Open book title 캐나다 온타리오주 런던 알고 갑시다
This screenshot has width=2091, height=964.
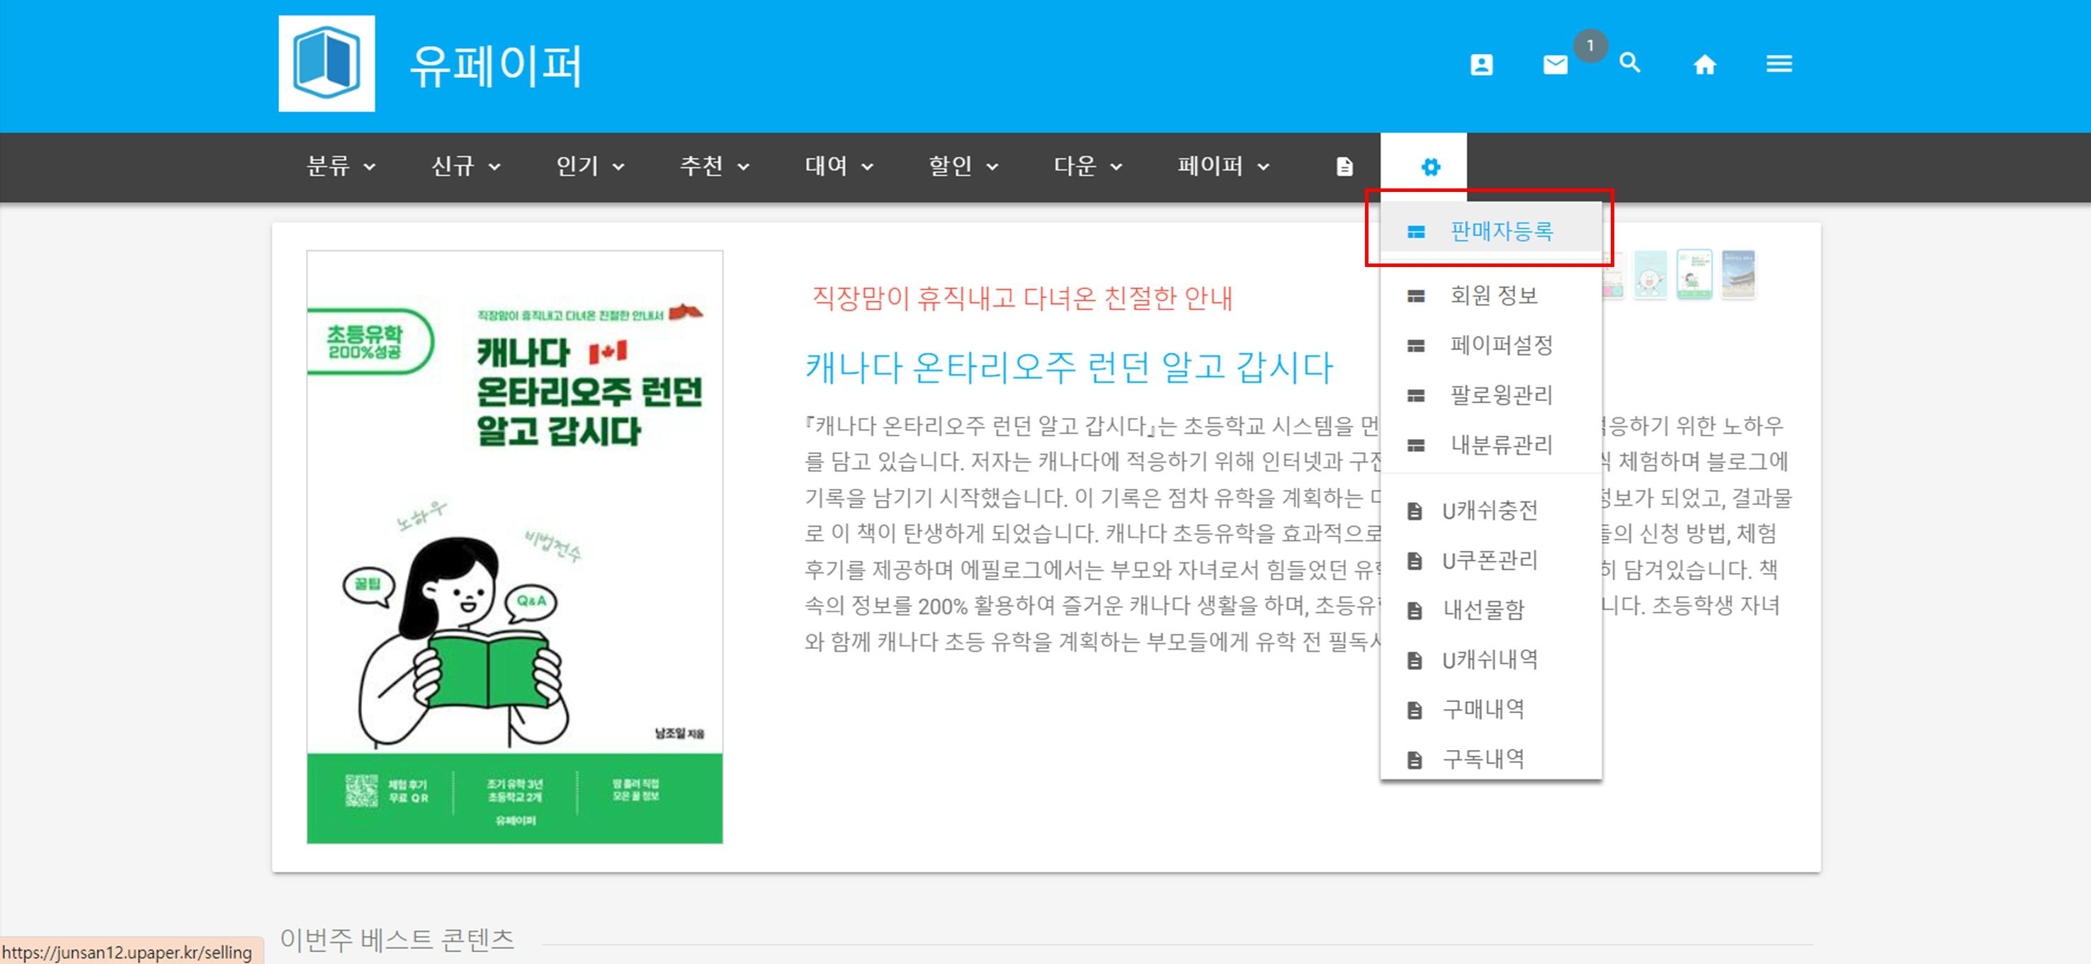tap(1068, 368)
